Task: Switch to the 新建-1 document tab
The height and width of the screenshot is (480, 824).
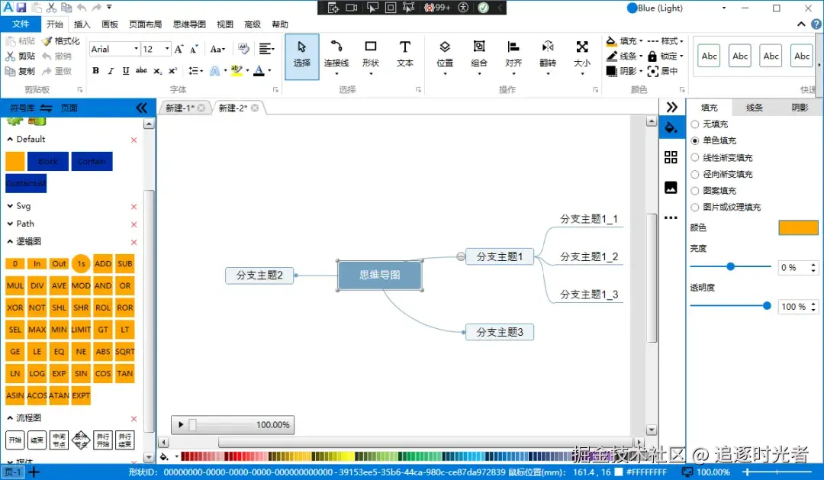Action: (x=180, y=108)
